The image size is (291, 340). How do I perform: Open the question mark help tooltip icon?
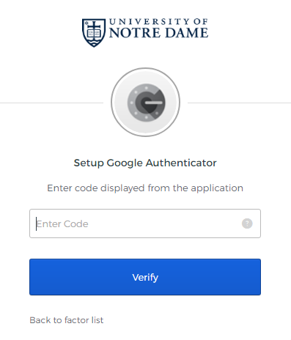247,223
